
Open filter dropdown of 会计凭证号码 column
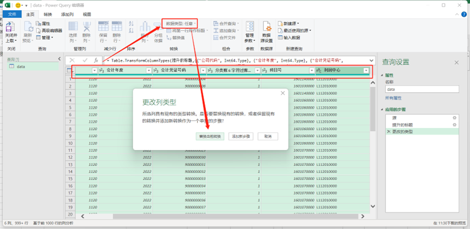coord(203,71)
